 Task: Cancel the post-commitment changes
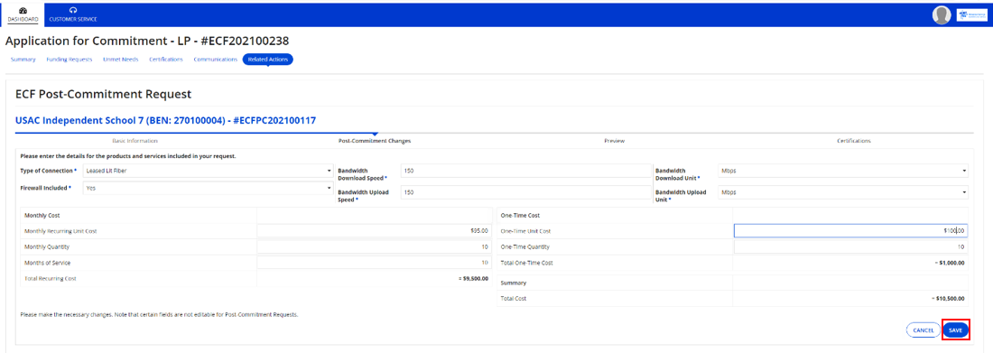point(923,330)
